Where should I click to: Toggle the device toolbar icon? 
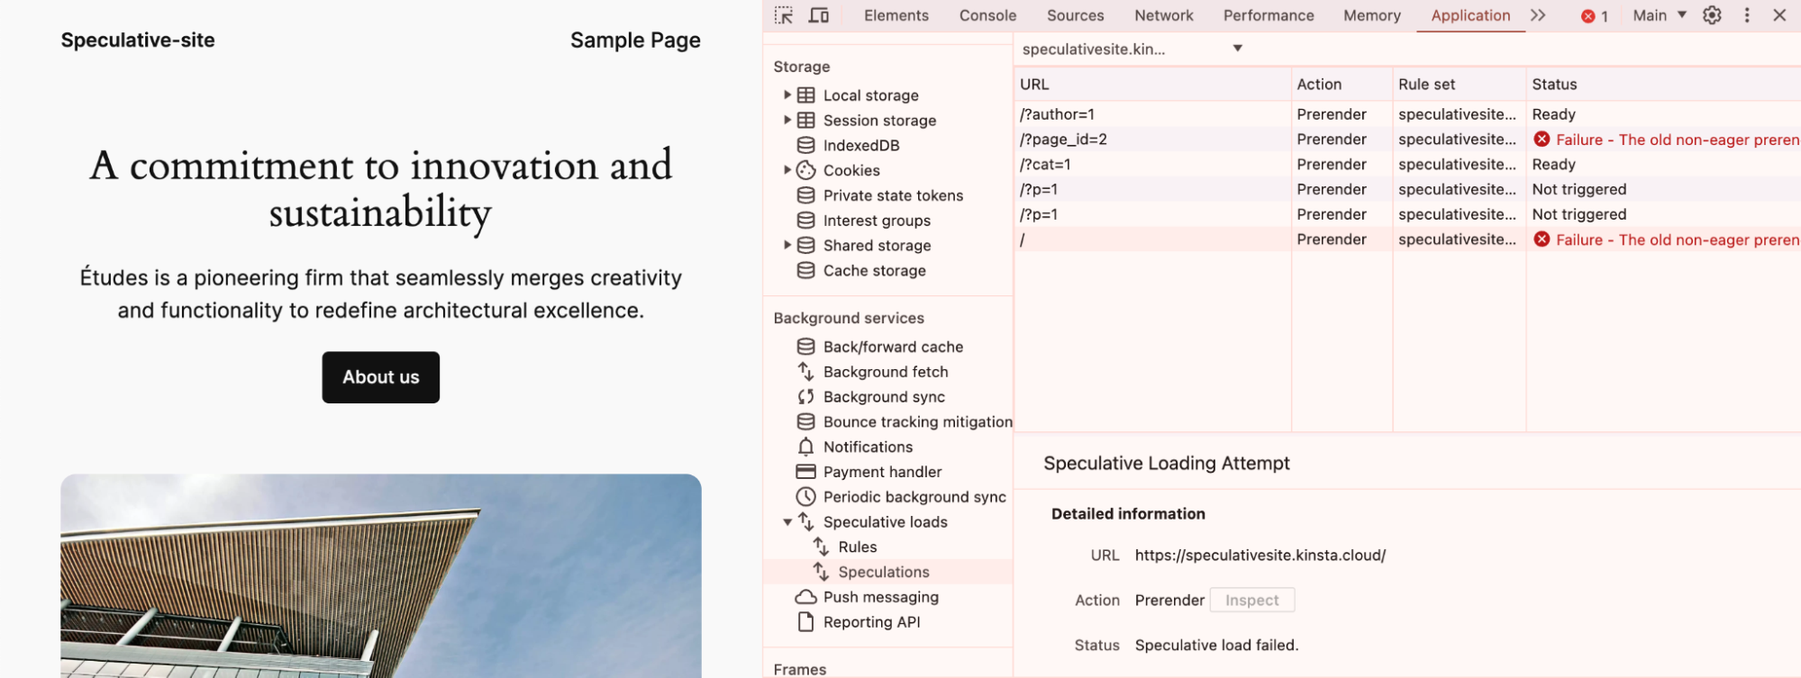818,15
